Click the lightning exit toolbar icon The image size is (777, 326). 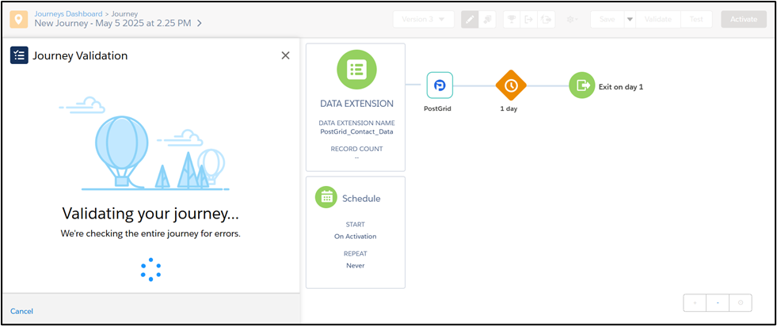(x=546, y=19)
